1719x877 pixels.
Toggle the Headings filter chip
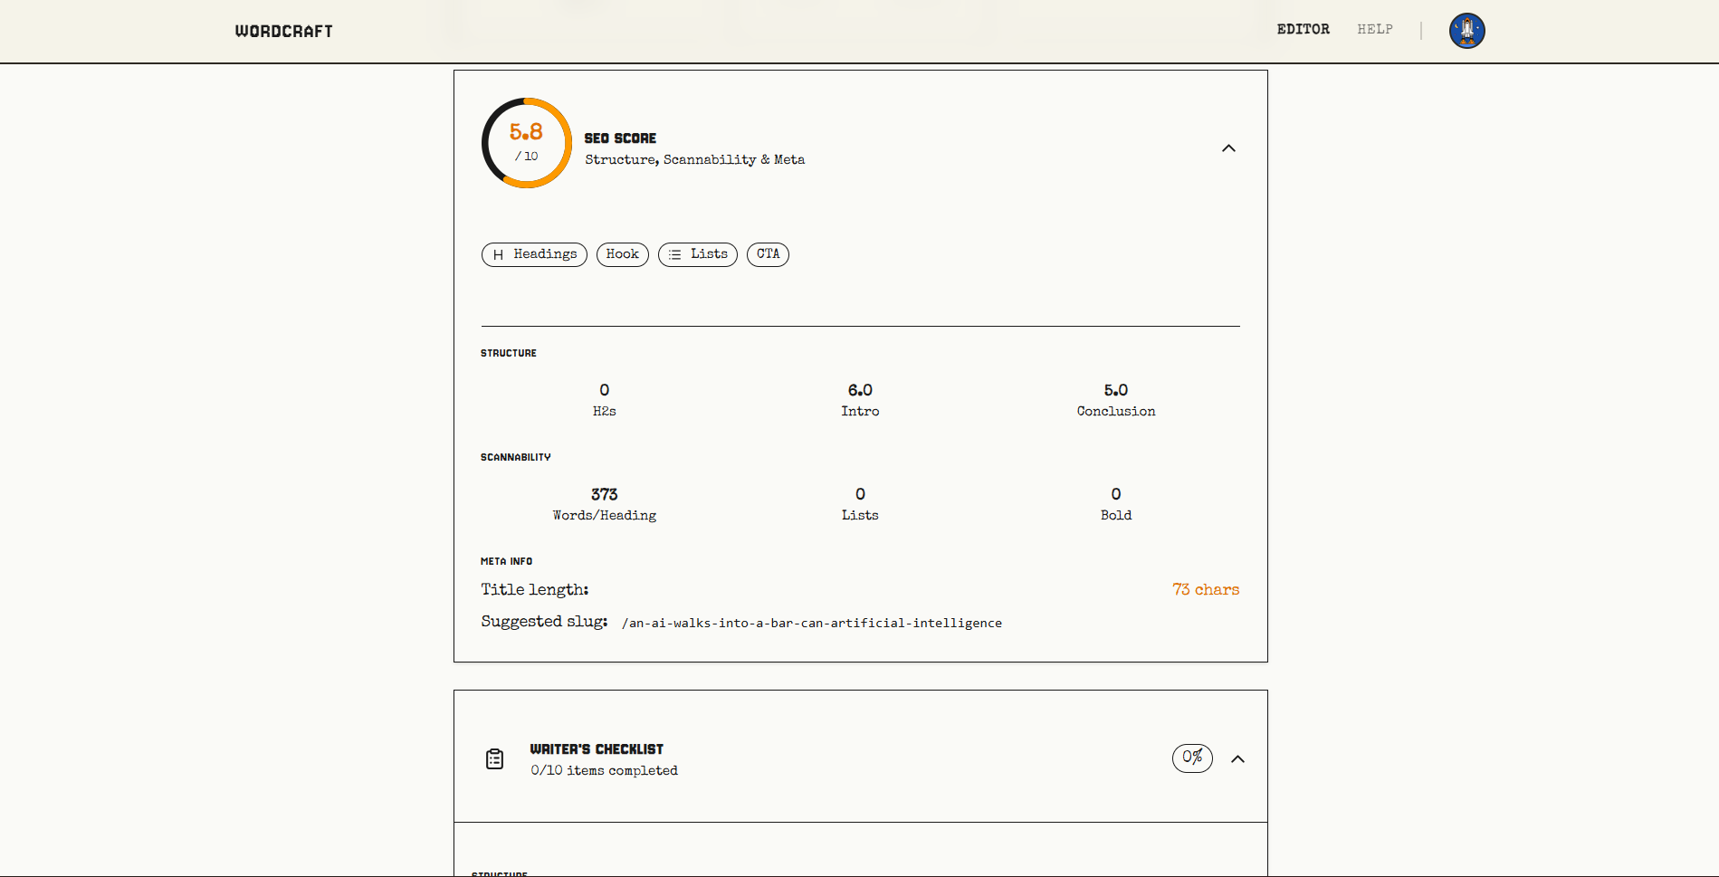coord(534,254)
